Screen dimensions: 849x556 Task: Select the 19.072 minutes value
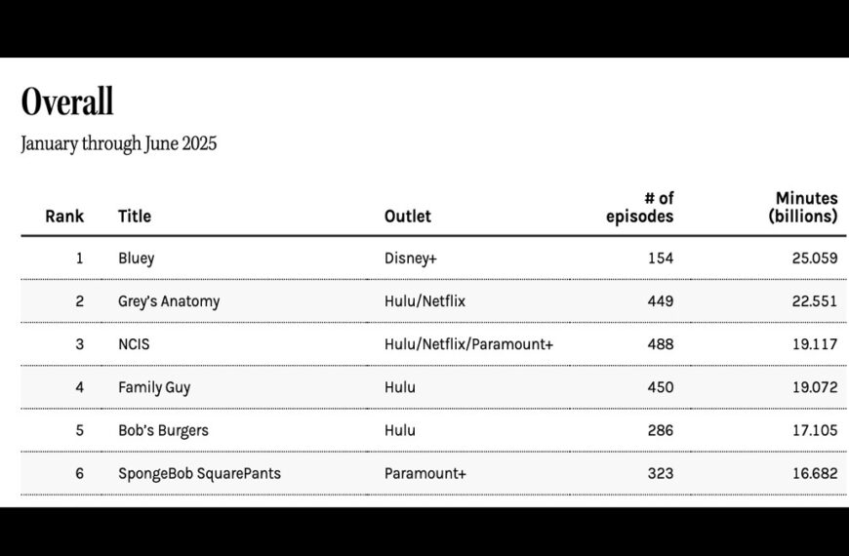[x=815, y=387]
